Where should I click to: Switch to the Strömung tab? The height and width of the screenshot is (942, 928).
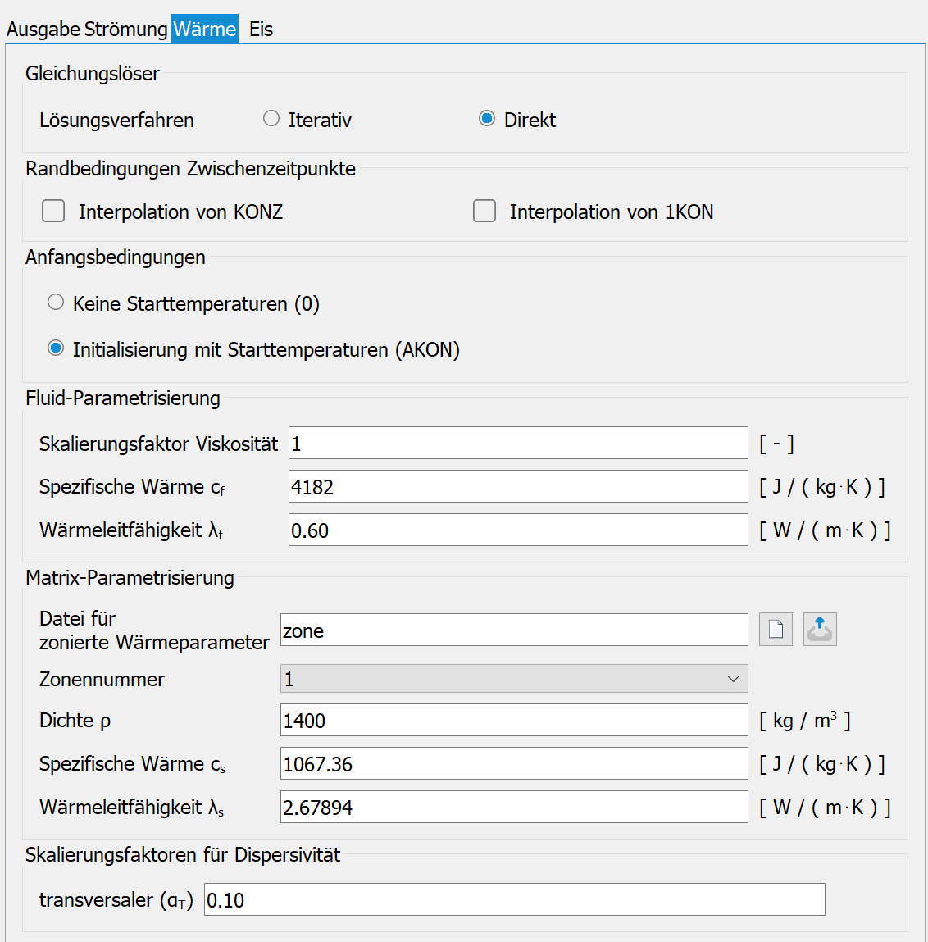tap(126, 30)
